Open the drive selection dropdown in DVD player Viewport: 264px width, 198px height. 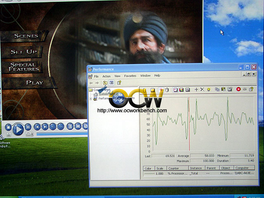point(30,134)
